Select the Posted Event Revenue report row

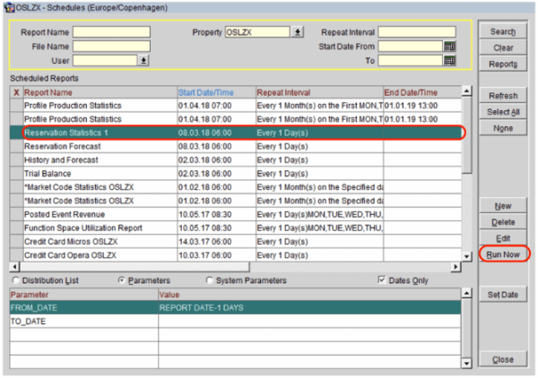pyautogui.click(x=236, y=215)
